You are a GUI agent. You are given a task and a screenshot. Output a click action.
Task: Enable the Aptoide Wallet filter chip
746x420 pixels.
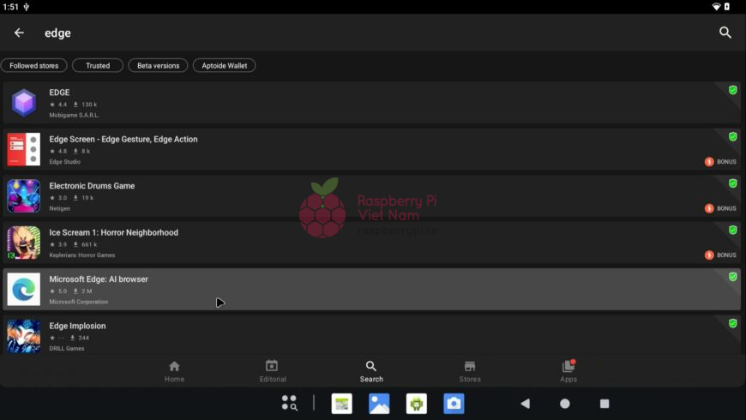(224, 66)
